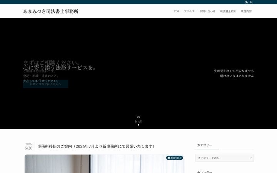Click the folder icon on 事務所紹介 badge

tap(169, 158)
